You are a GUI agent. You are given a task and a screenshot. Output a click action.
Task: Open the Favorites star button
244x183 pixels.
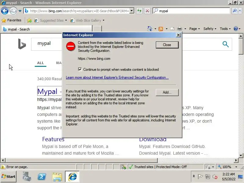coord(11,20)
